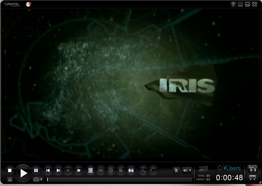Step backward one frame
The height and width of the screenshot is (186, 262).
click(68, 170)
